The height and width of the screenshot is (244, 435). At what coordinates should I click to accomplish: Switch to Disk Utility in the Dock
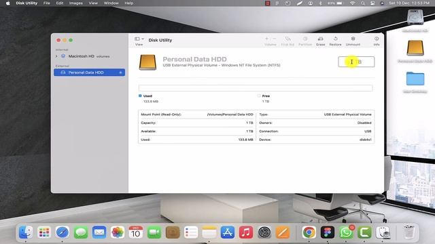pyautogui.click(x=383, y=232)
